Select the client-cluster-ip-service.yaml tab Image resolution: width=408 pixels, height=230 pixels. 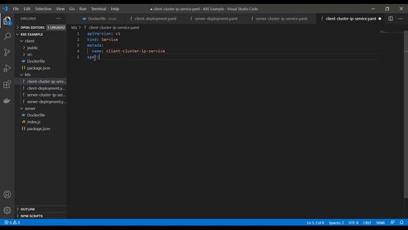pos(351,19)
